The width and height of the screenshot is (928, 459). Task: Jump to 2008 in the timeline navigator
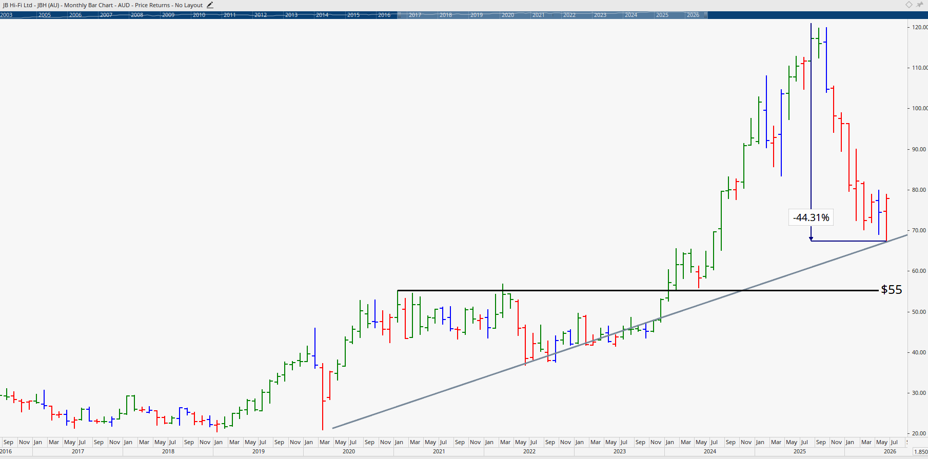pos(137,15)
